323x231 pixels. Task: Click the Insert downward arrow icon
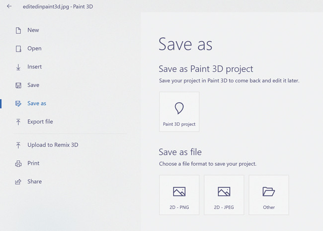coord(18,67)
